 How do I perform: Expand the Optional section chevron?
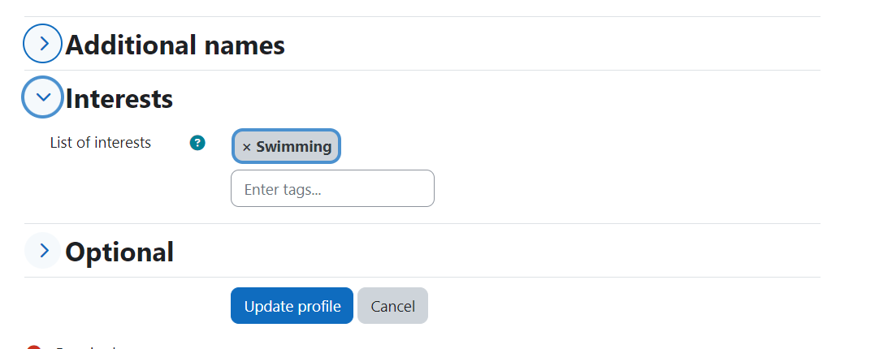click(42, 251)
